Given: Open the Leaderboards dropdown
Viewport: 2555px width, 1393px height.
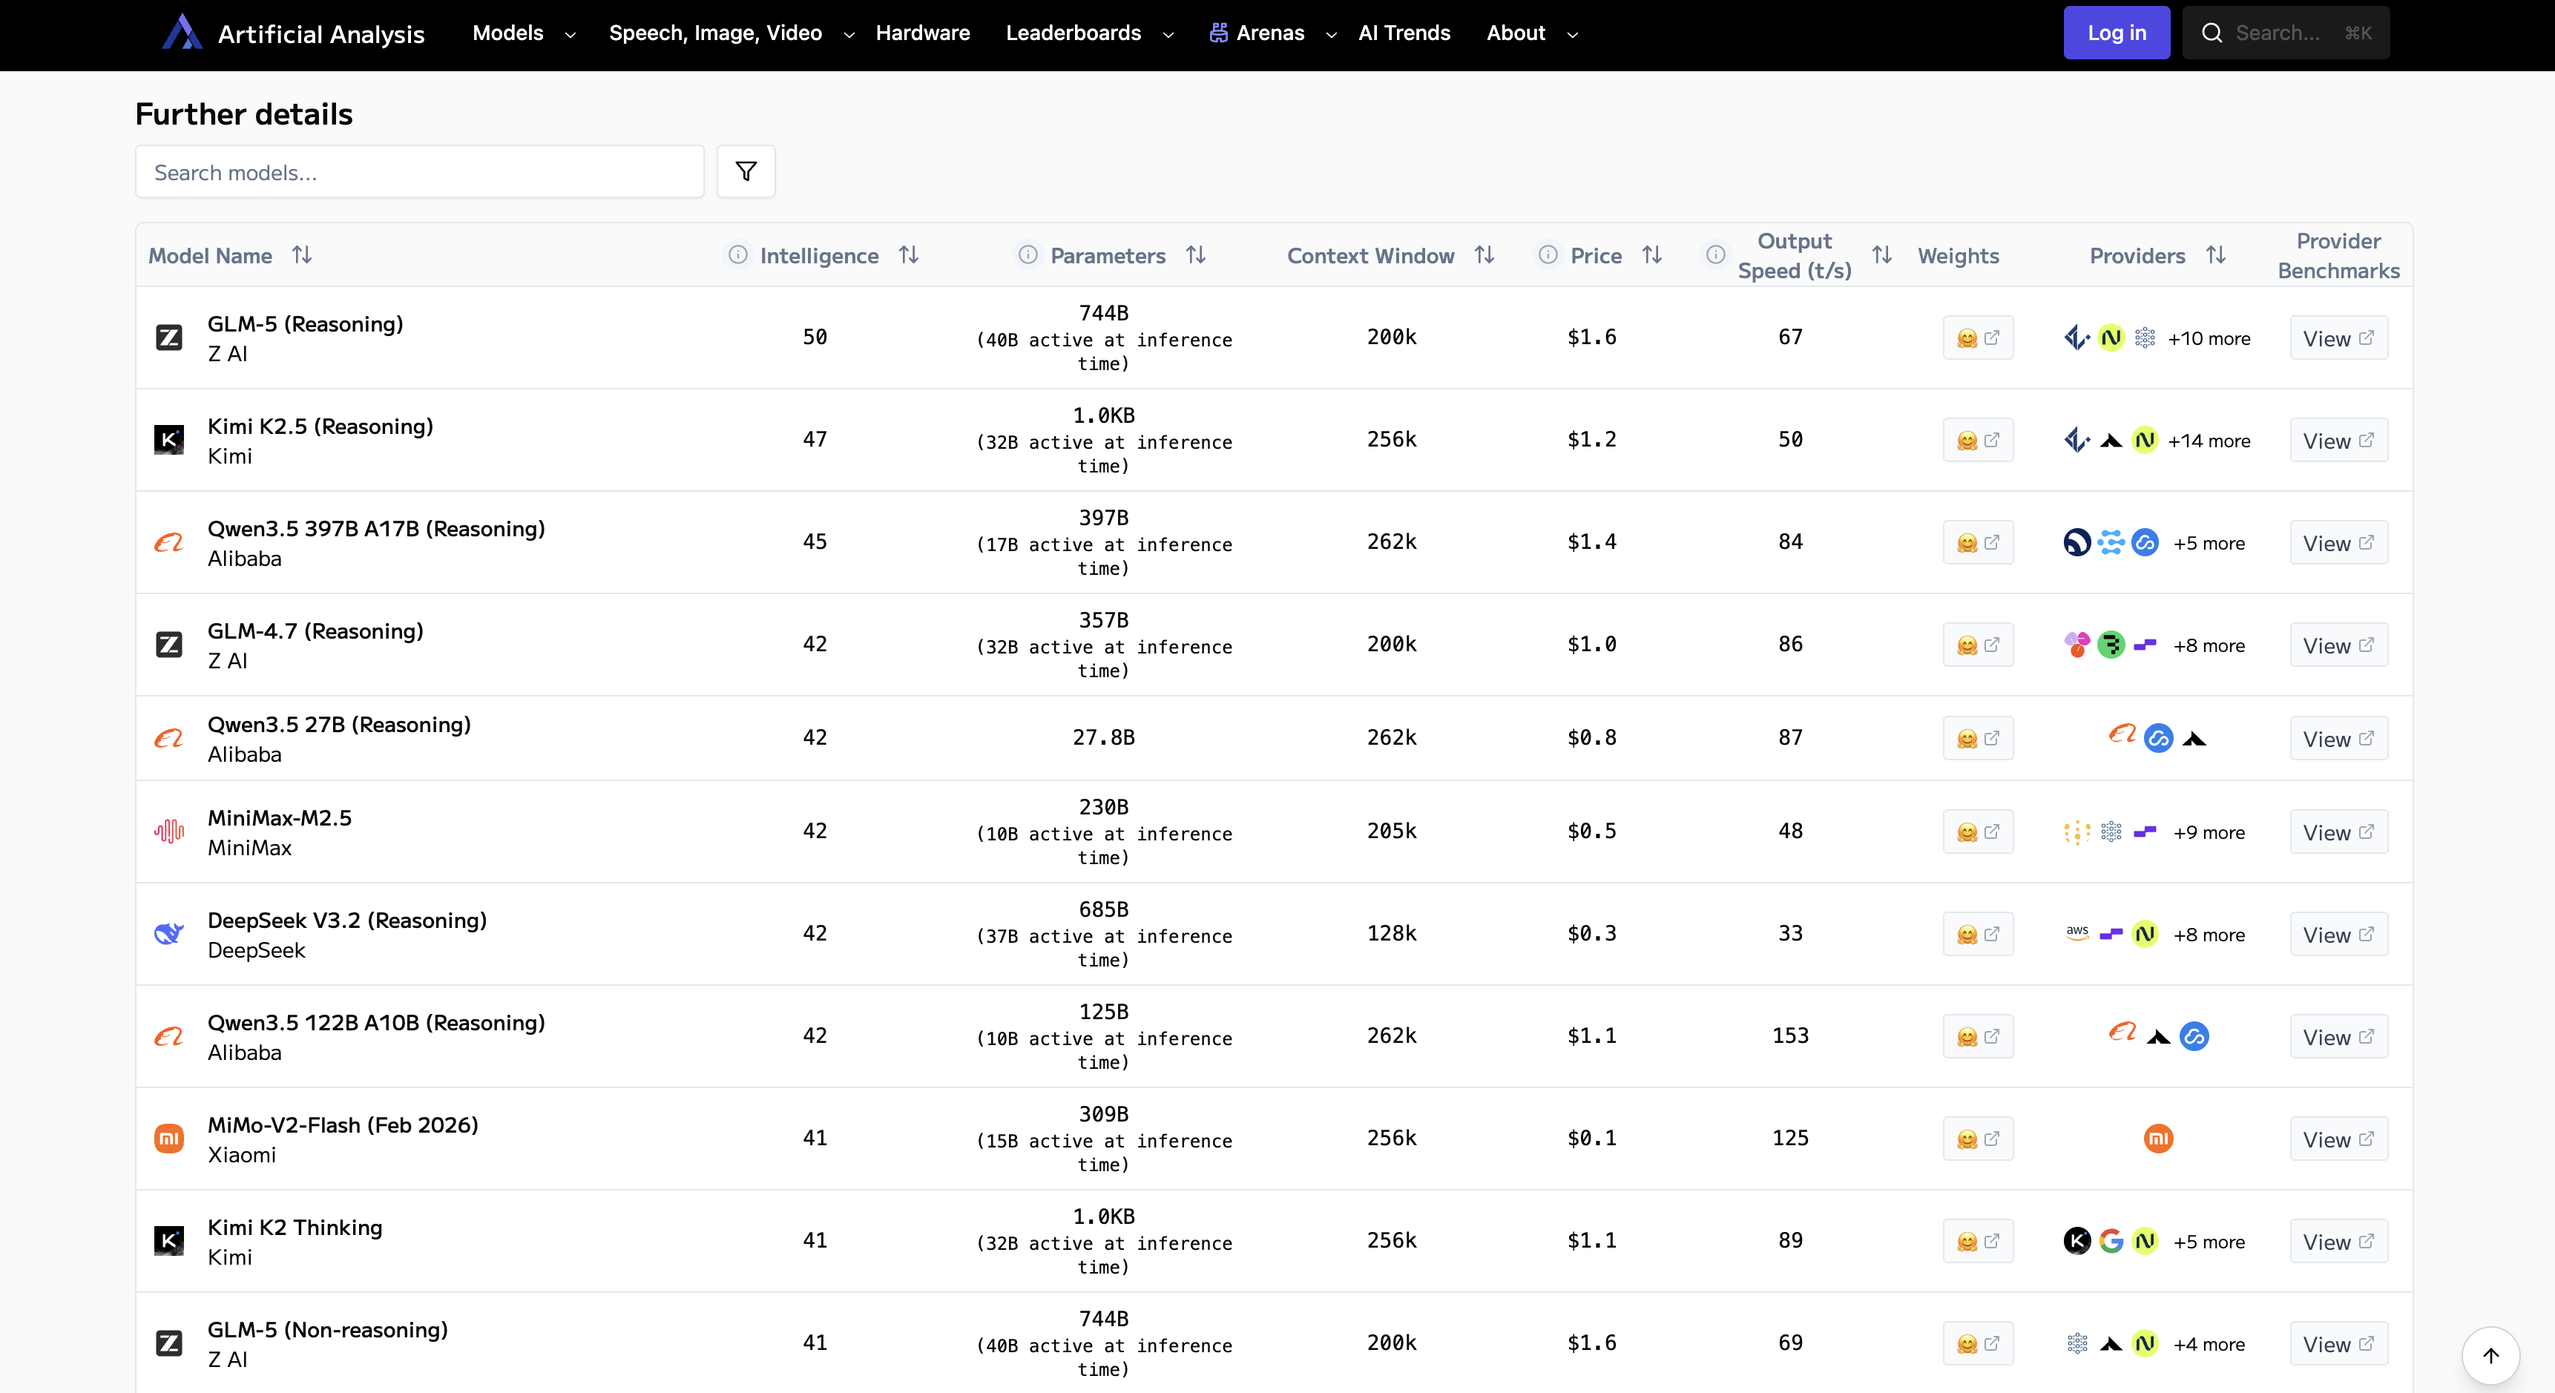Looking at the screenshot, I should (1088, 33).
